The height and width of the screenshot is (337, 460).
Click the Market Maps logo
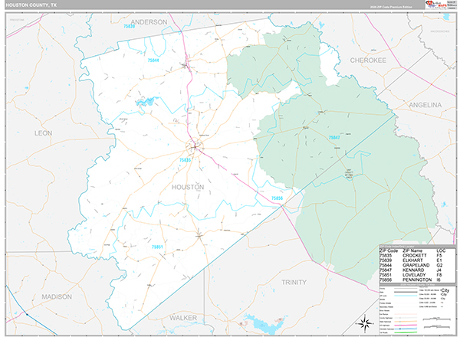[x=439, y=8]
